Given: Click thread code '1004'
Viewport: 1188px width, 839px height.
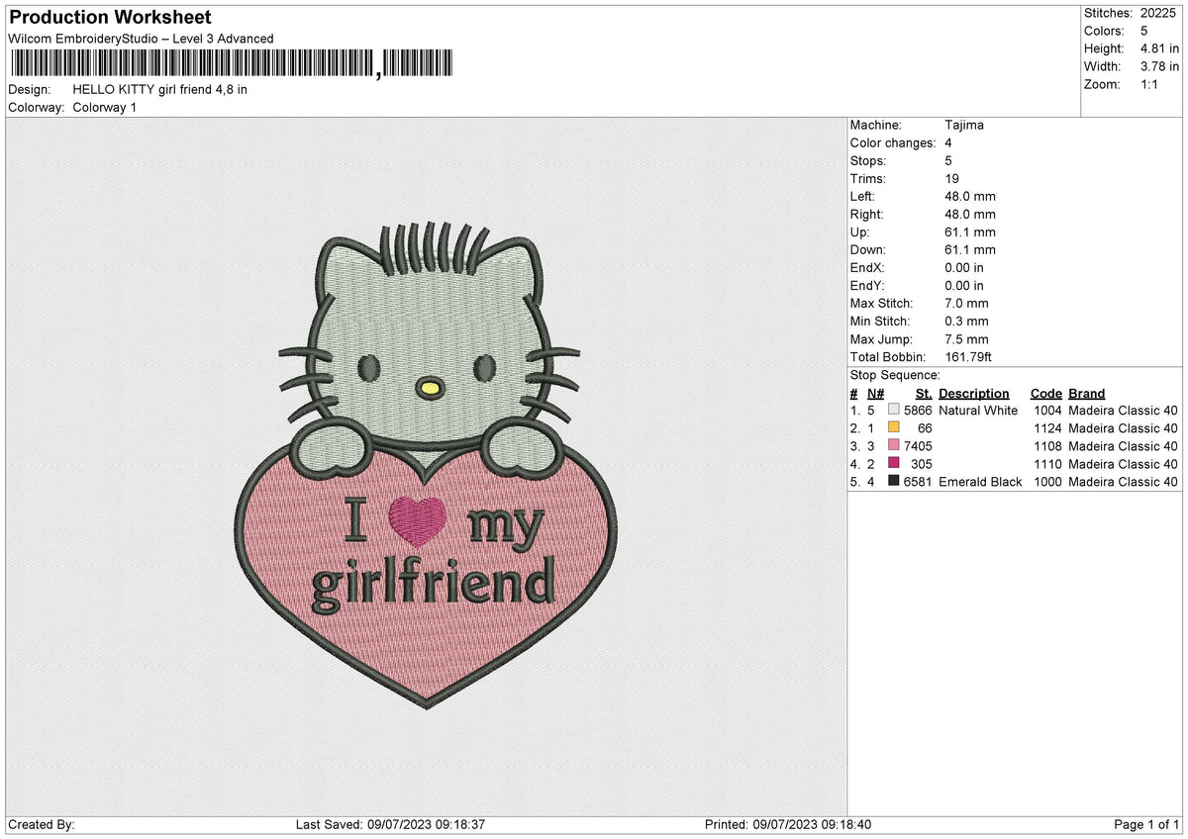Looking at the screenshot, I should click(1047, 410).
